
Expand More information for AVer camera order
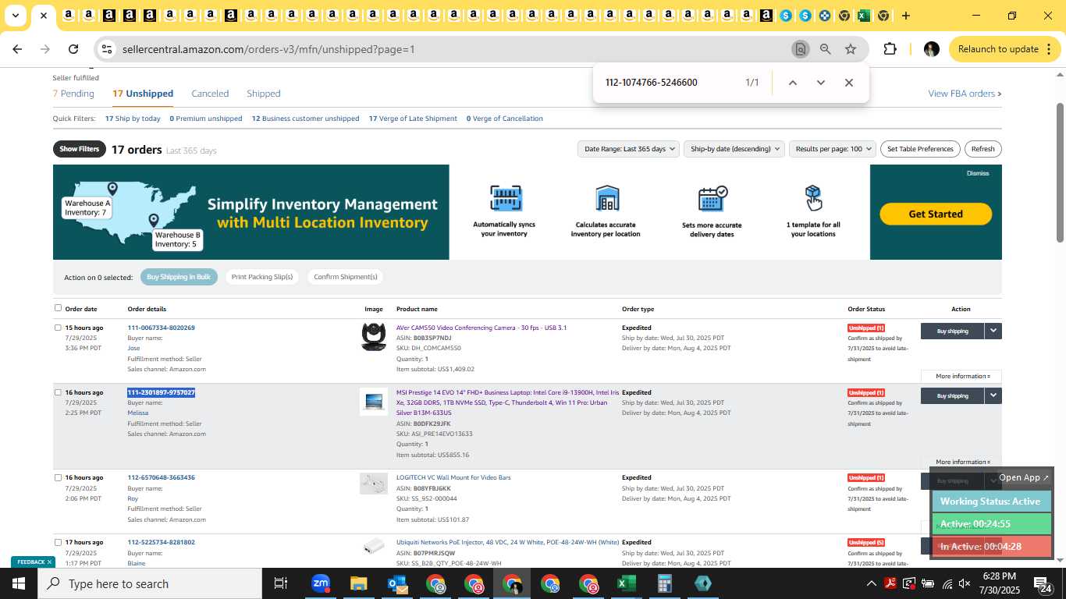(961, 377)
